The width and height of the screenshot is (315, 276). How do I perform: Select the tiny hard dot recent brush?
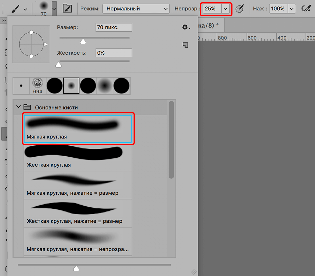[21, 86]
